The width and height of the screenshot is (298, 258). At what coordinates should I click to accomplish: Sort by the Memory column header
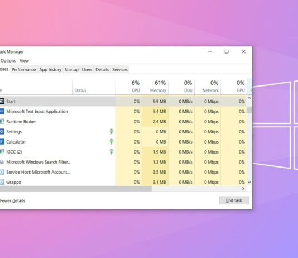155,87
